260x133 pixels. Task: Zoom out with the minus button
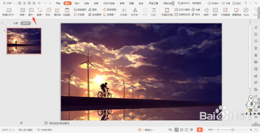pyautogui.click(x=218, y=130)
